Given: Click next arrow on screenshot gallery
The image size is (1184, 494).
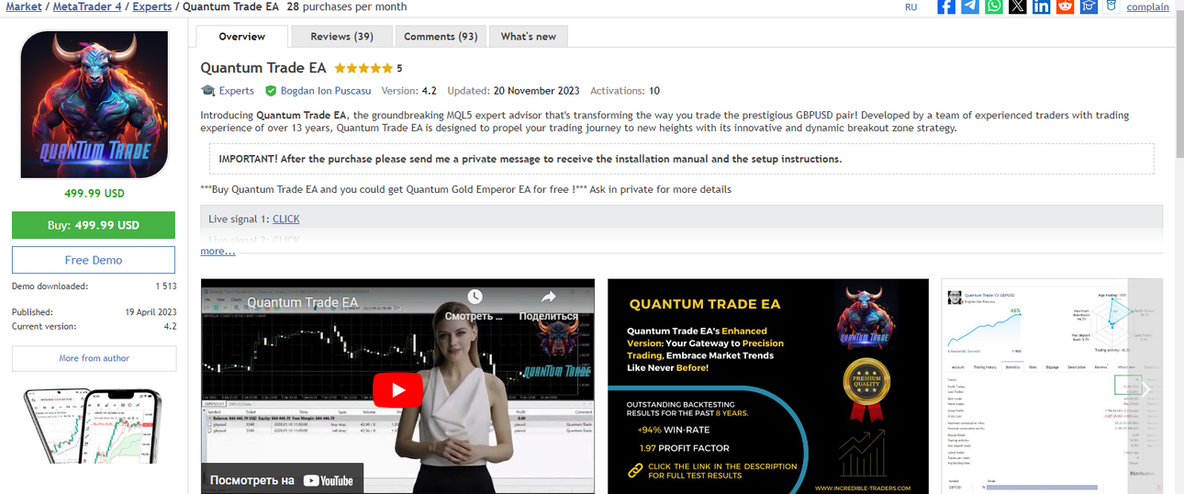Looking at the screenshot, I should click(1145, 389).
